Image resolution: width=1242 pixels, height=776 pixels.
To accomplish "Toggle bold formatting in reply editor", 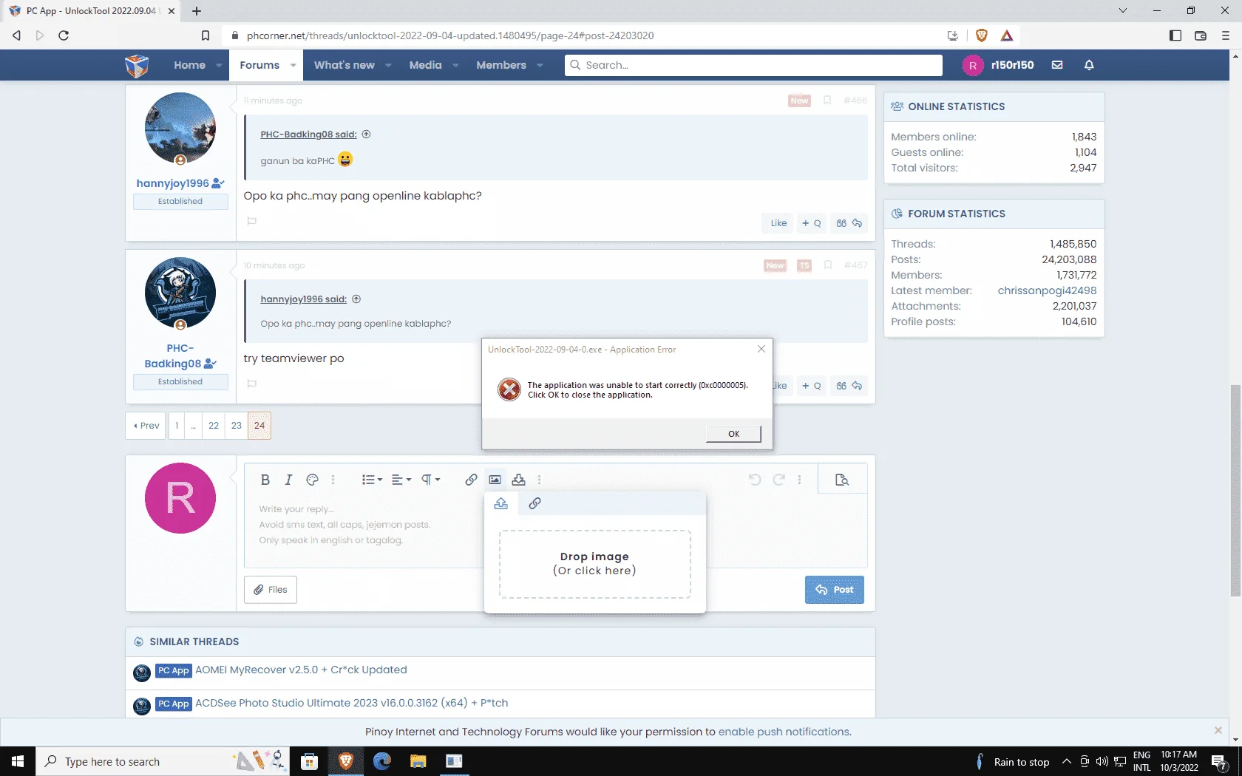I will [265, 480].
